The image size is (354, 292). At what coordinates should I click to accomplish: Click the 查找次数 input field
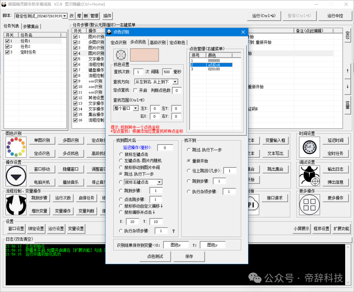pos(138,72)
